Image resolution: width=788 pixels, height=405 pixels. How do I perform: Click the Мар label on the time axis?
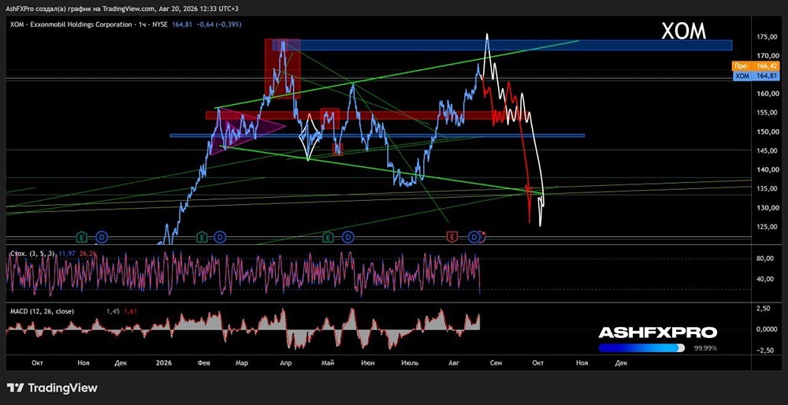[242, 362]
